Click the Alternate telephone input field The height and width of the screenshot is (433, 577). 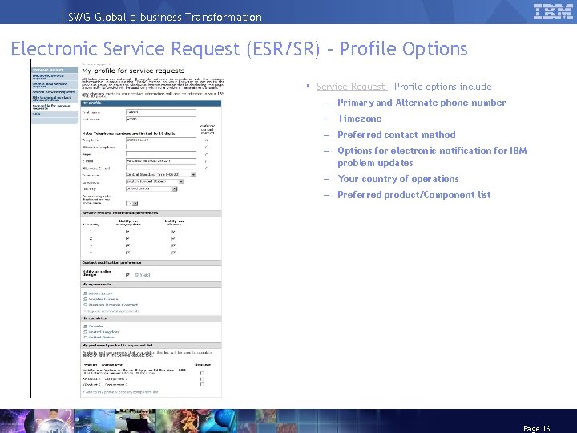click(161, 147)
